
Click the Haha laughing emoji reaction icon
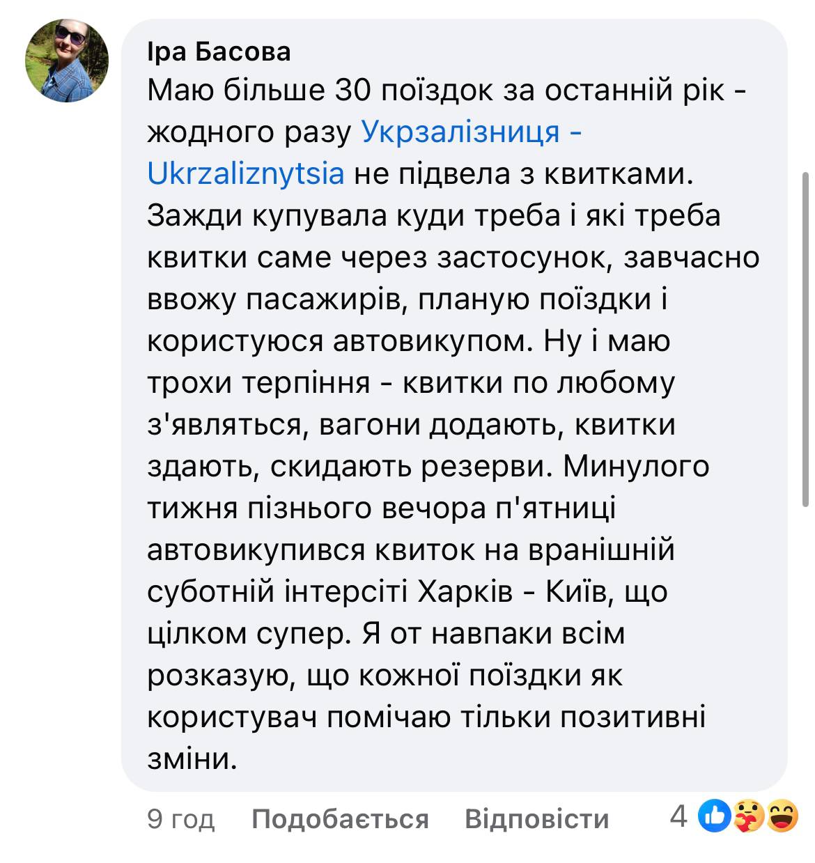click(x=782, y=817)
